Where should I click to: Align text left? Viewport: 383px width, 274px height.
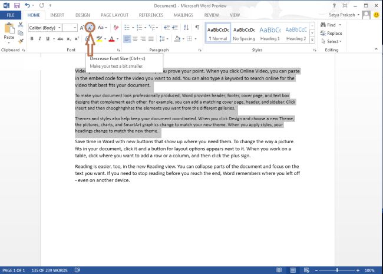click(x=127, y=39)
